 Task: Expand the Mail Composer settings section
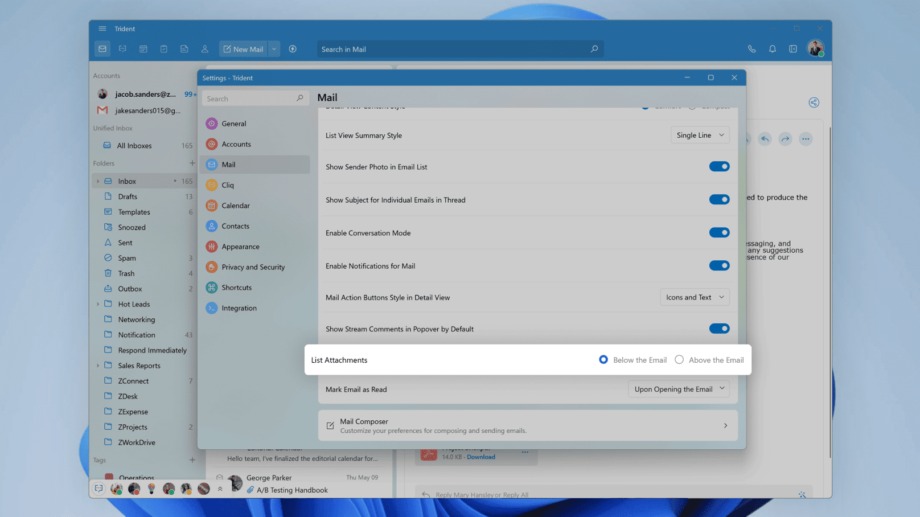click(528, 425)
